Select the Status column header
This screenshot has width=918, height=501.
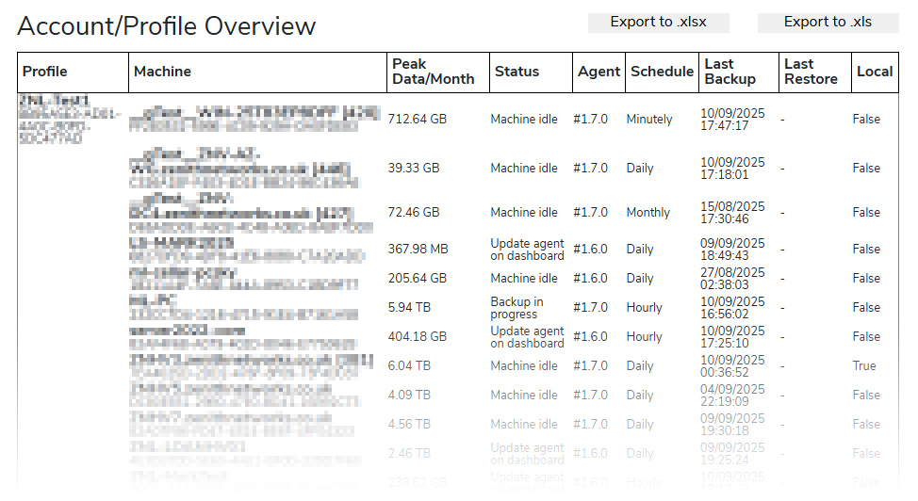(x=516, y=72)
